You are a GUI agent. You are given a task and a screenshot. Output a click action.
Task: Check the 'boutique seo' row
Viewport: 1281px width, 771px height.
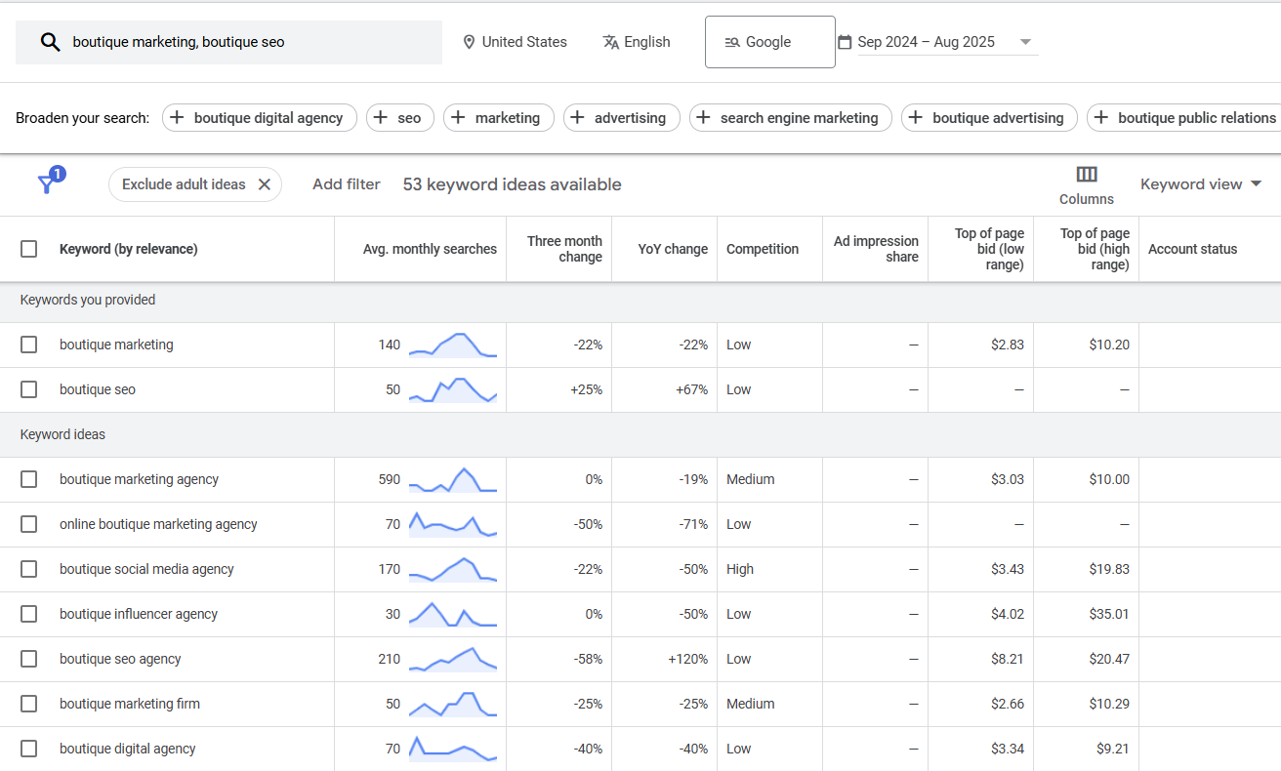point(29,389)
